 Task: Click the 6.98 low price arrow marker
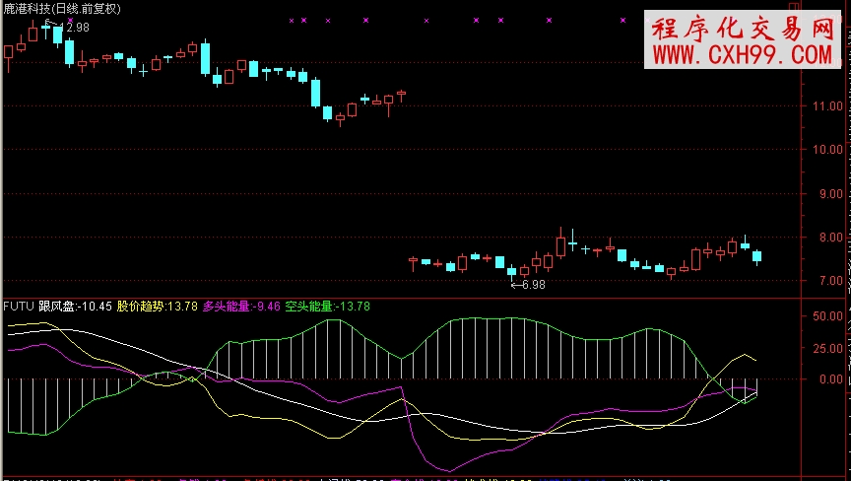point(528,284)
